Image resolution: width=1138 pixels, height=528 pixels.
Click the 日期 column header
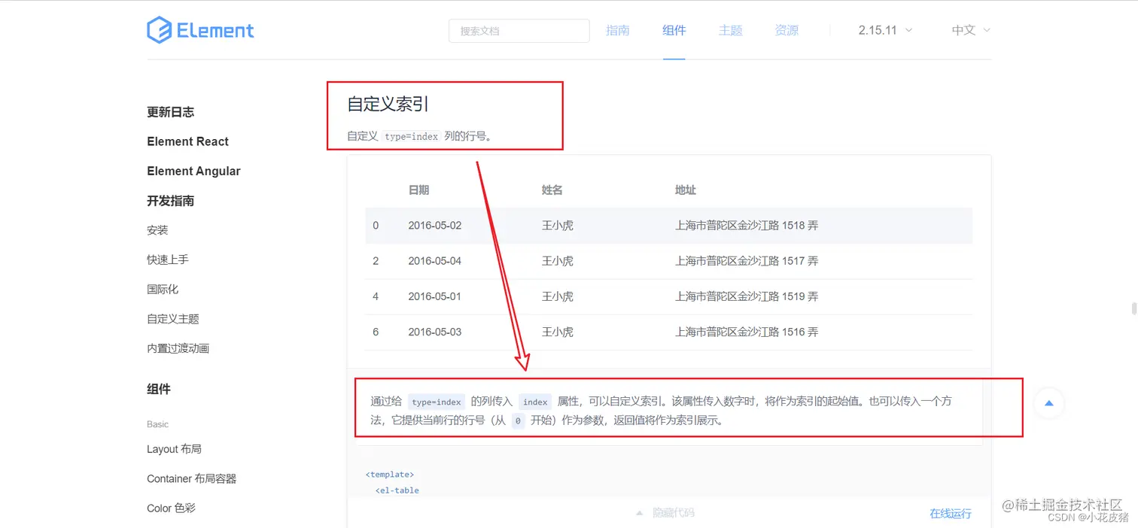[418, 190]
